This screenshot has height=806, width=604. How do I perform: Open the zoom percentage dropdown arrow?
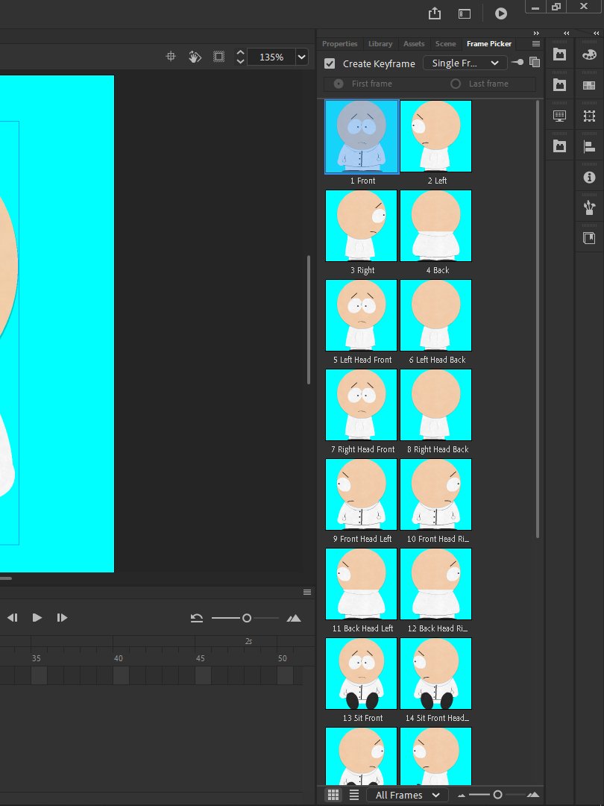coord(302,57)
